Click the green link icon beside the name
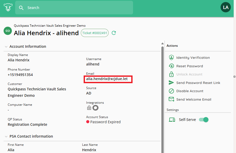 [x=8, y=31]
